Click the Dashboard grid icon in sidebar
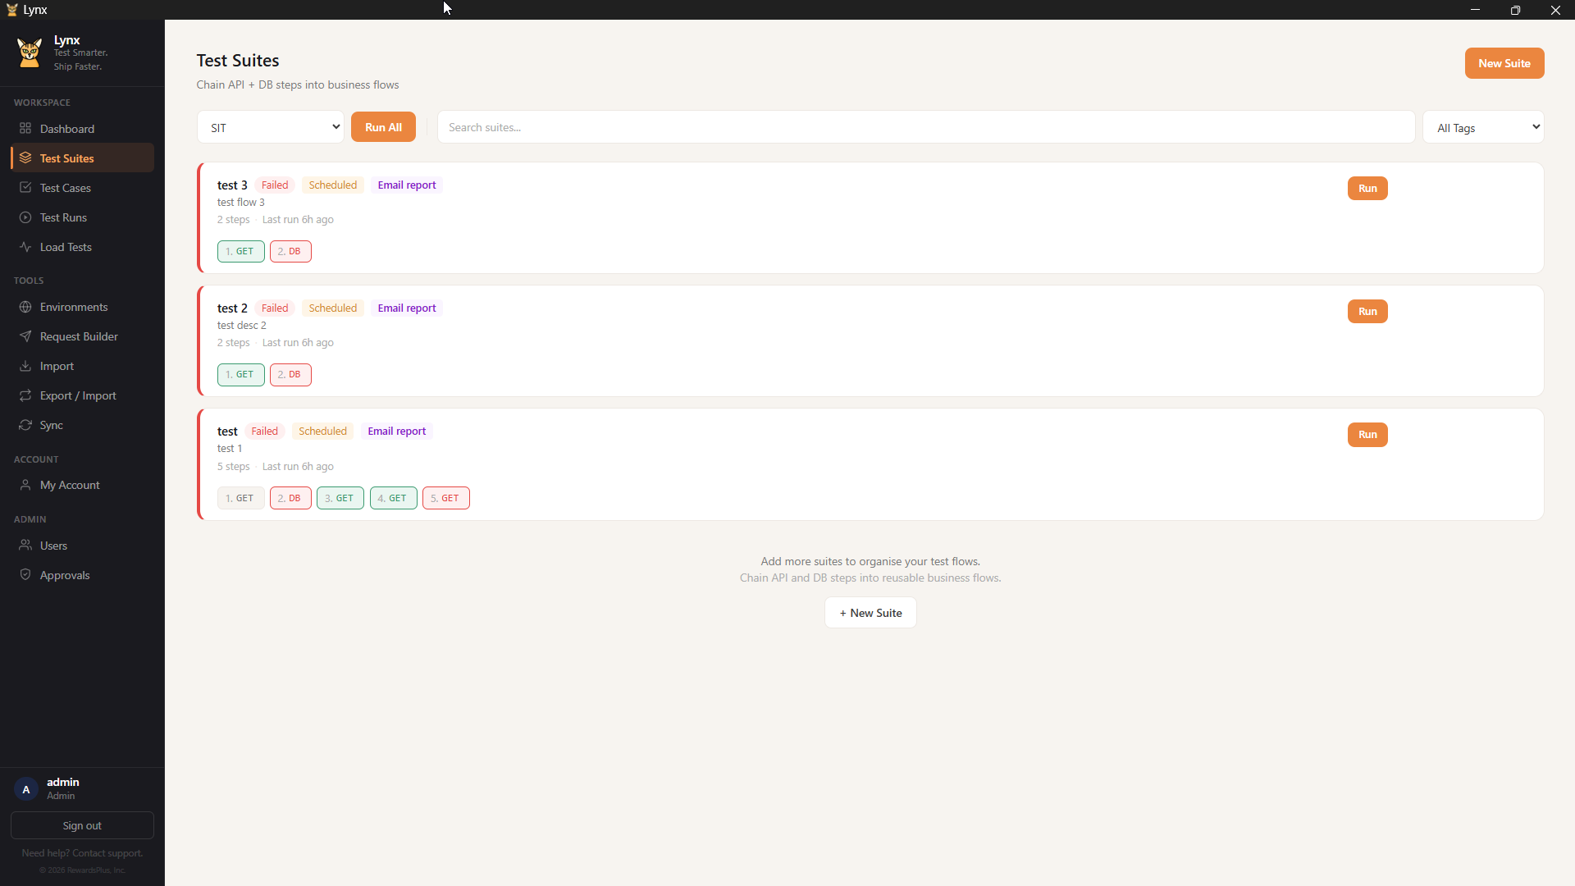The width and height of the screenshot is (1575, 886). [x=25, y=129]
